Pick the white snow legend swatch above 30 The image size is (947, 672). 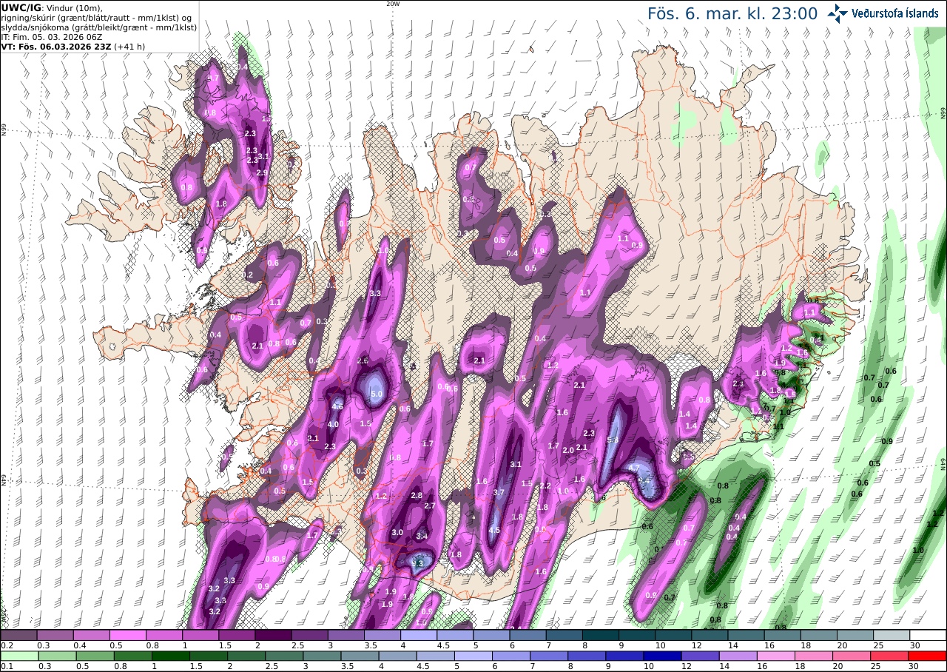coord(928,635)
